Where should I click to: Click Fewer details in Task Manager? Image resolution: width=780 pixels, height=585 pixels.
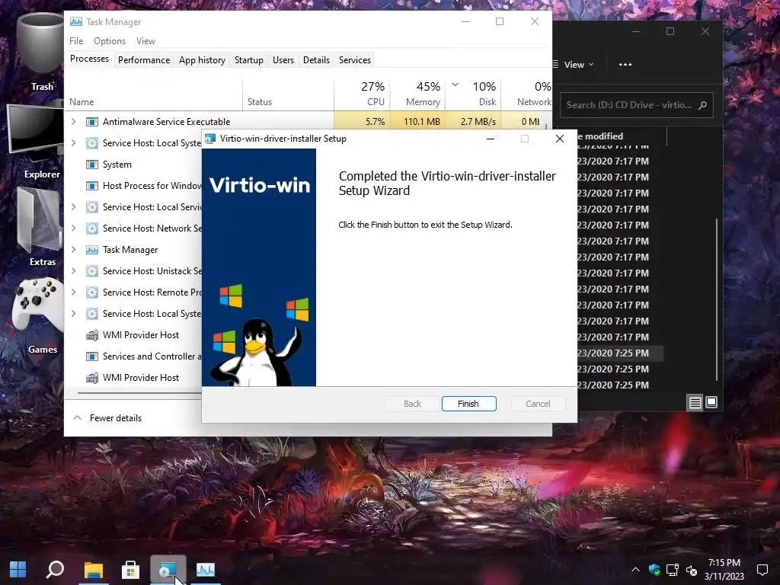click(x=116, y=418)
